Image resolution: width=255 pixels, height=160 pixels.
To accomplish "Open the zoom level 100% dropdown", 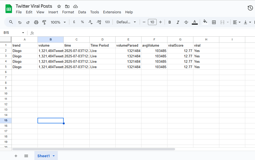I will click(x=58, y=22).
